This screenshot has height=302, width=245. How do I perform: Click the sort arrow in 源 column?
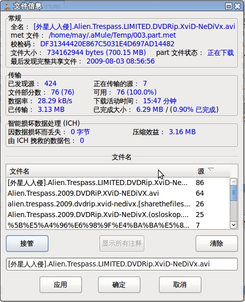click(x=211, y=169)
